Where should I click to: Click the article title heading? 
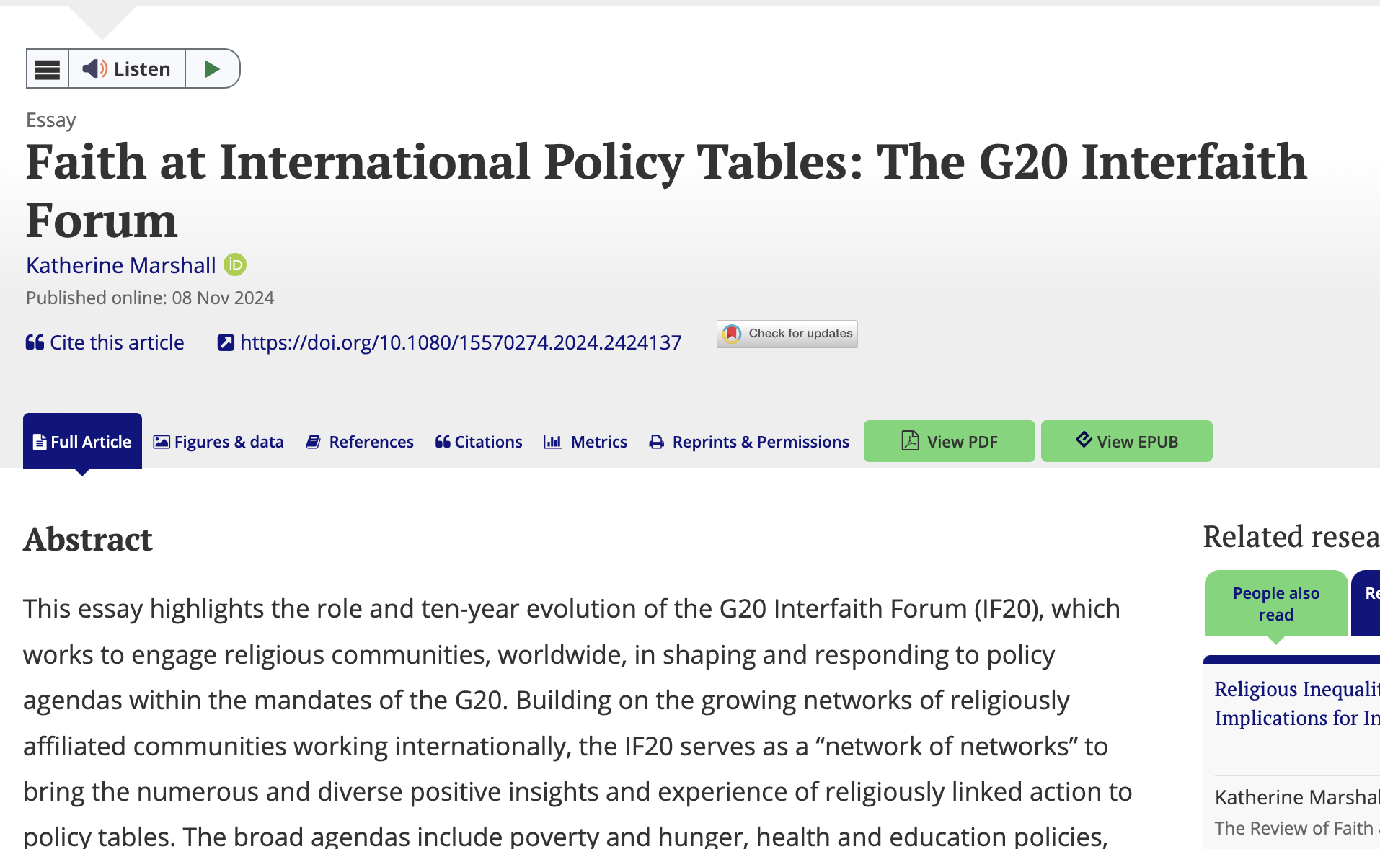[666, 190]
